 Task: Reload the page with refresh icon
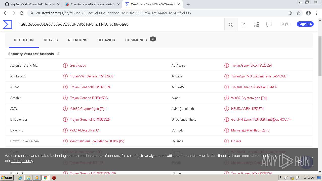point(22,13)
